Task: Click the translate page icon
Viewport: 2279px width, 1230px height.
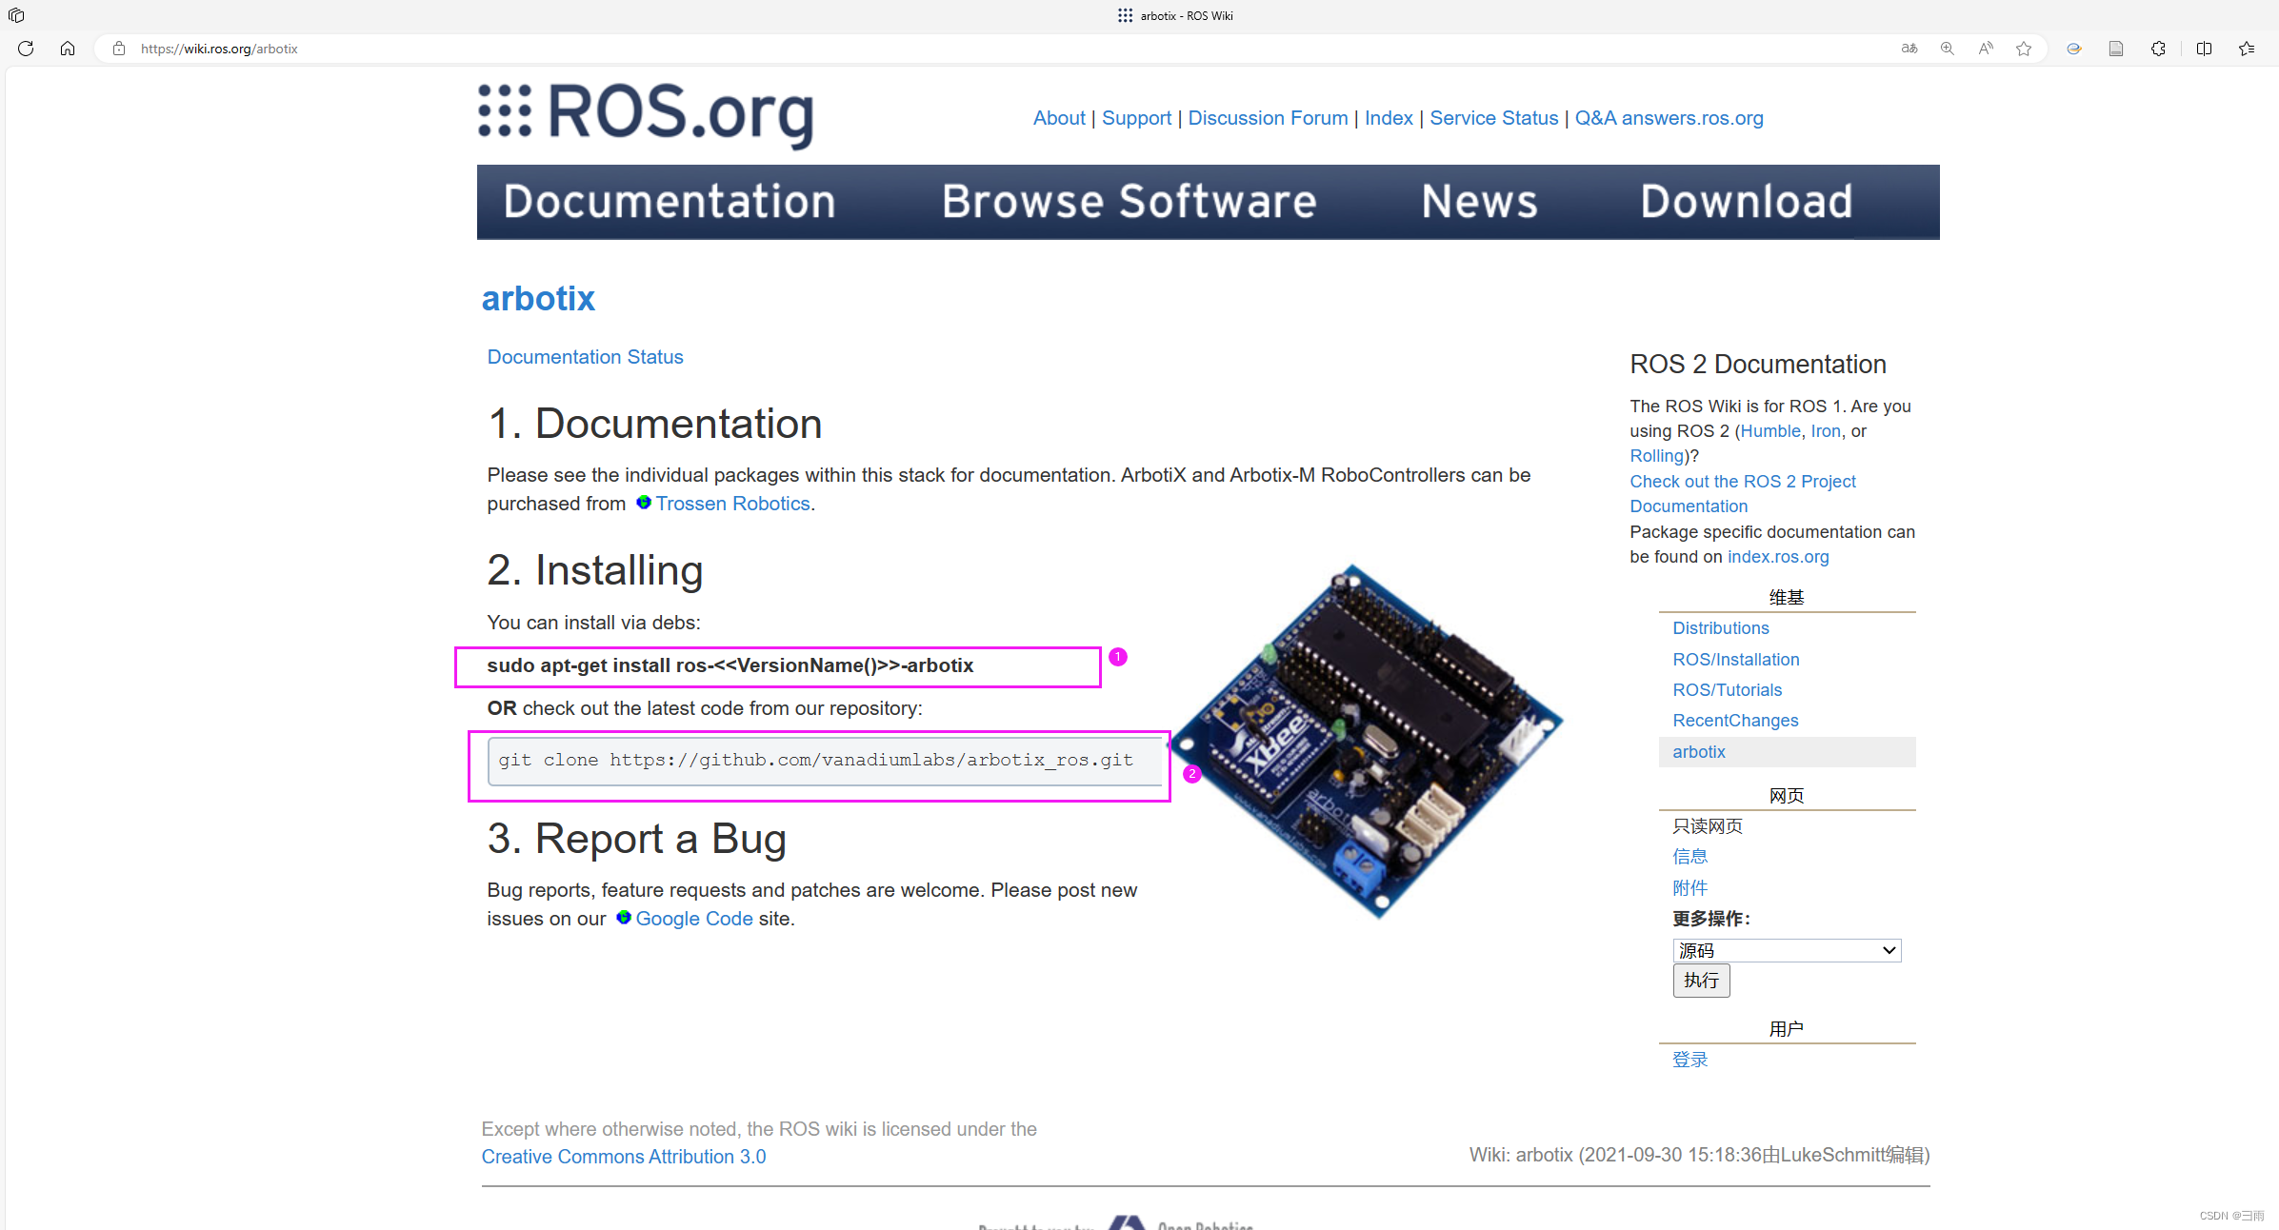Action: [x=1909, y=49]
